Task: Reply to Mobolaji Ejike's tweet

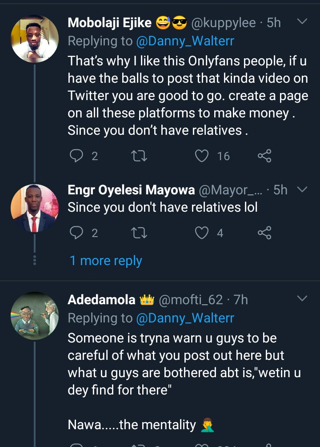Action: click(x=77, y=156)
